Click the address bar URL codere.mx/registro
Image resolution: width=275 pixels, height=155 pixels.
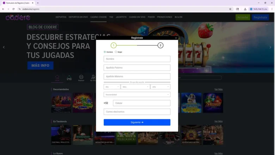[x=31, y=9]
